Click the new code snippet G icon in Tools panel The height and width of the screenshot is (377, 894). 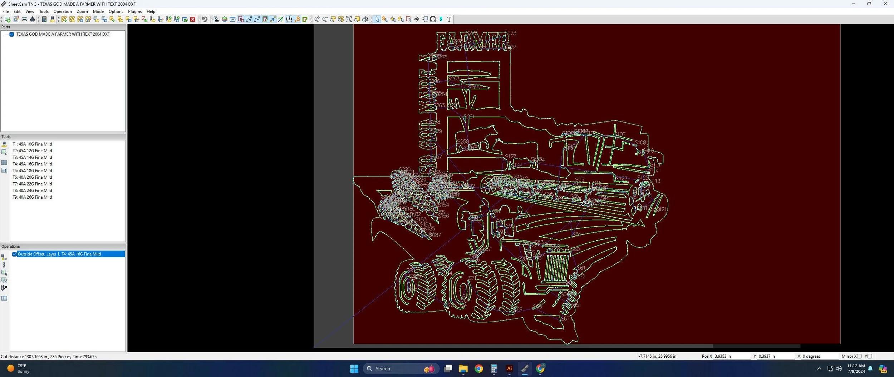[4, 152]
